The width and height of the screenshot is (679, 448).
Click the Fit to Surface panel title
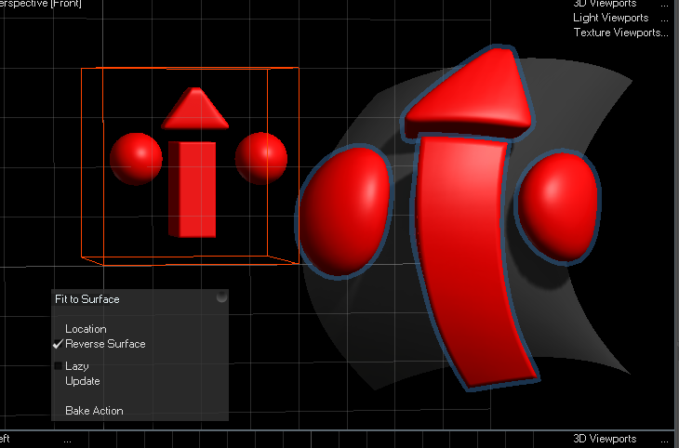tap(87, 299)
